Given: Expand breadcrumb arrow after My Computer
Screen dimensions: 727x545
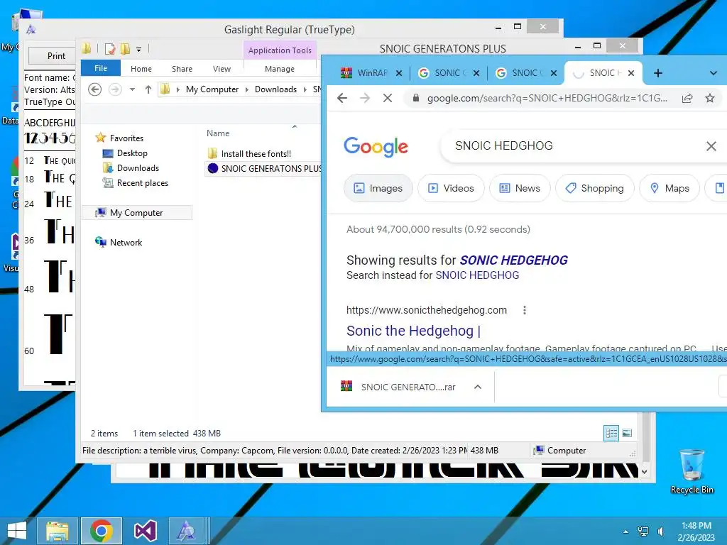Looking at the screenshot, I should pos(246,89).
